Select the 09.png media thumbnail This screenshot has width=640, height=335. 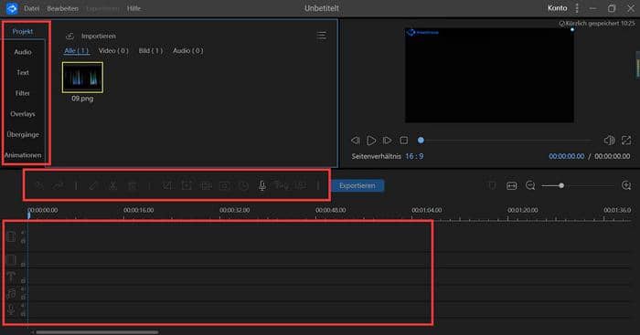82,78
